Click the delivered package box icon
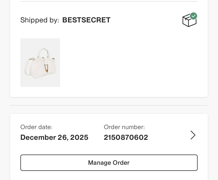Image resolution: width=218 pixels, height=180 pixels. [x=189, y=21]
